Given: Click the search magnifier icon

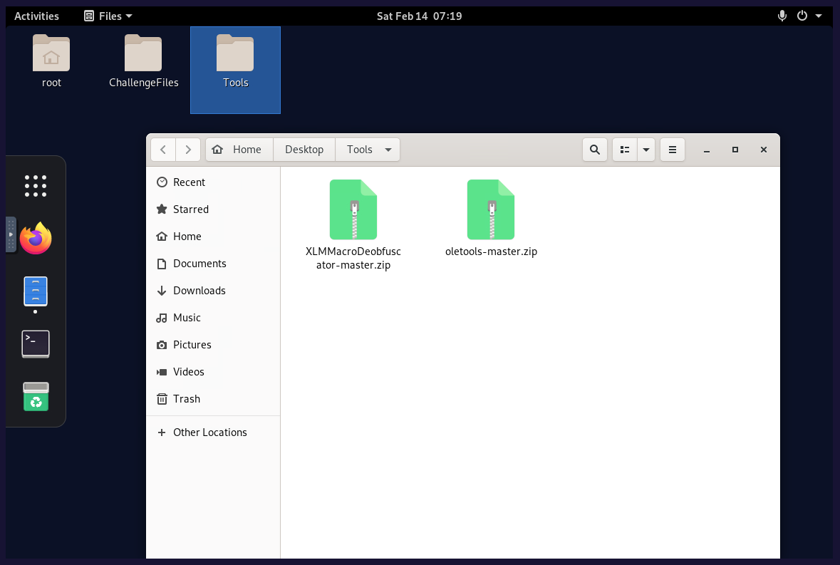Looking at the screenshot, I should 595,150.
